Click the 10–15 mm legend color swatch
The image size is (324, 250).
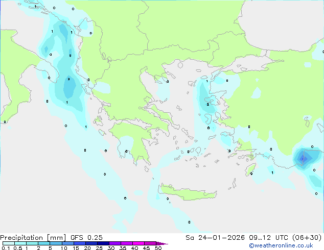[x=68, y=243]
